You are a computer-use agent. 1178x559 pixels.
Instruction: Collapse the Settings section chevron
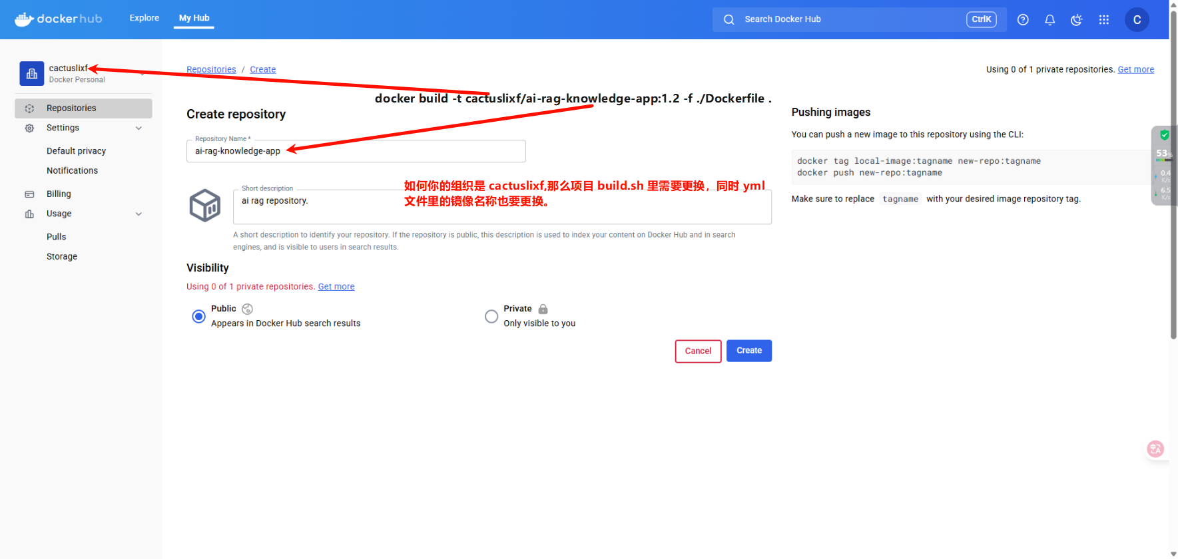(139, 128)
